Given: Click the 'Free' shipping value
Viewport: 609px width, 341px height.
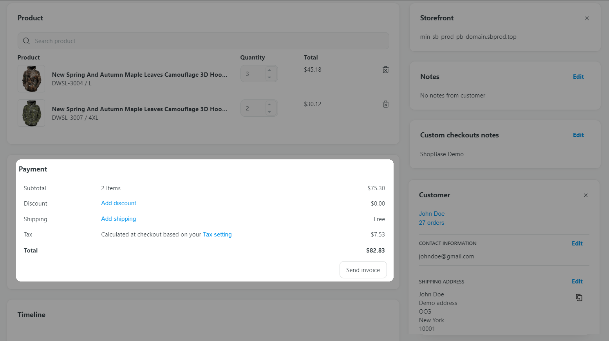Looking at the screenshot, I should point(379,219).
